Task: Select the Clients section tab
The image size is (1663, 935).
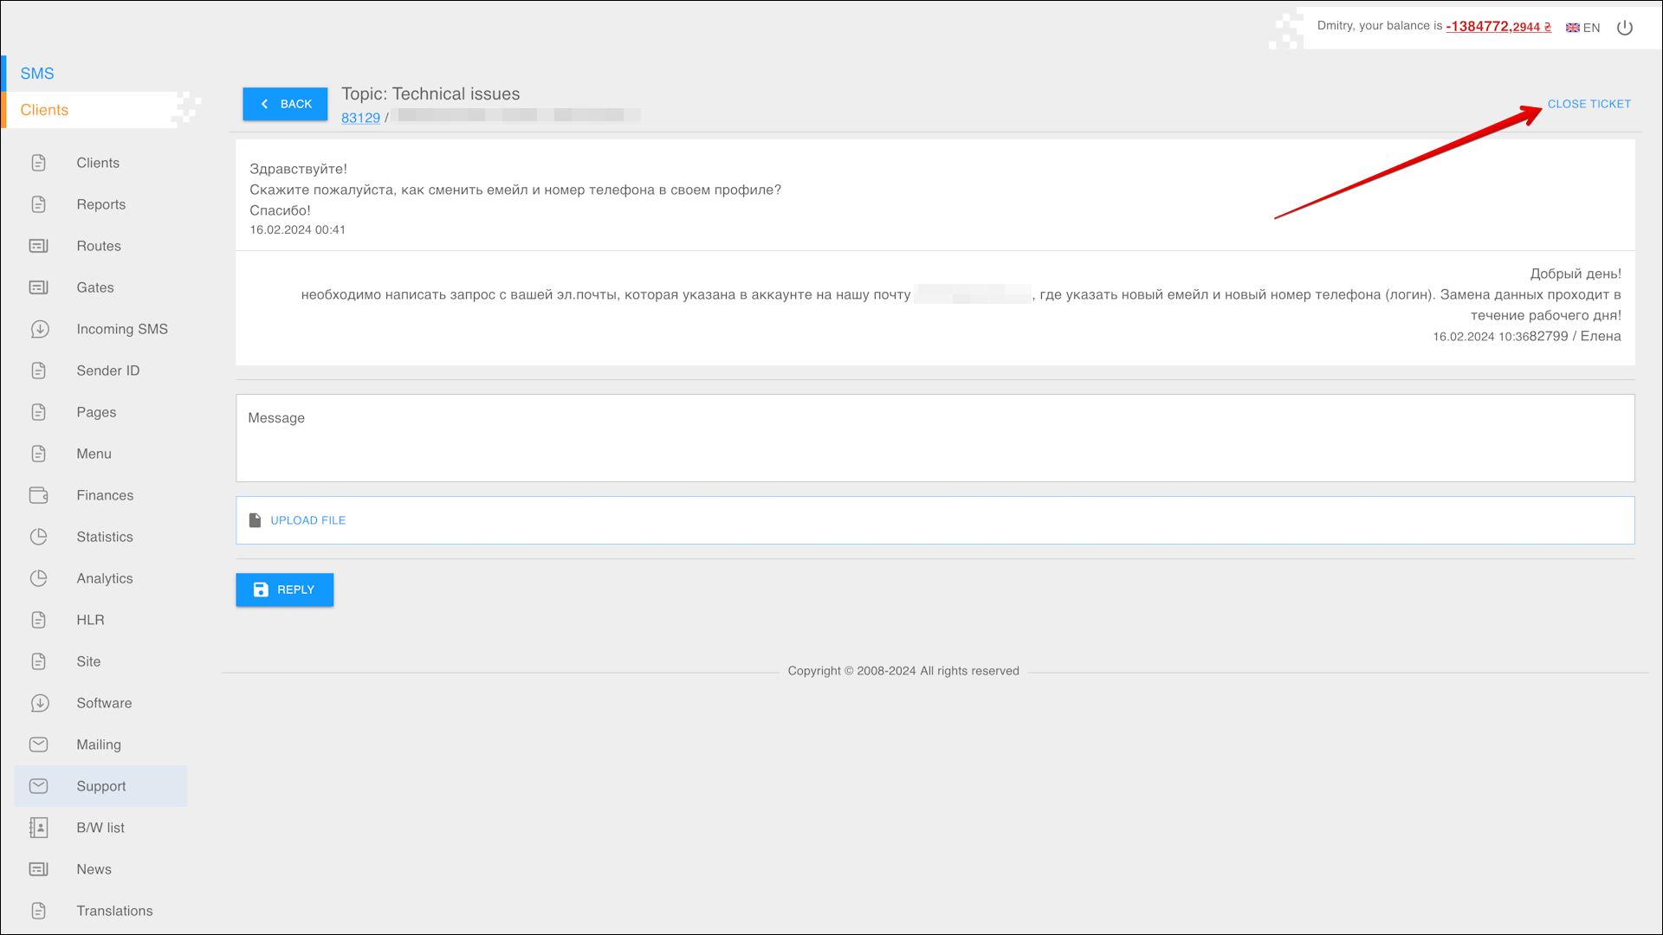Action: coord(44,110)
